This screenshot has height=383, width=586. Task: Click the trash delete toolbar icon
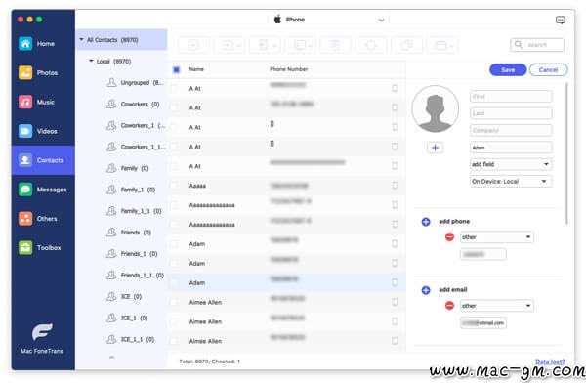(335, 45)
